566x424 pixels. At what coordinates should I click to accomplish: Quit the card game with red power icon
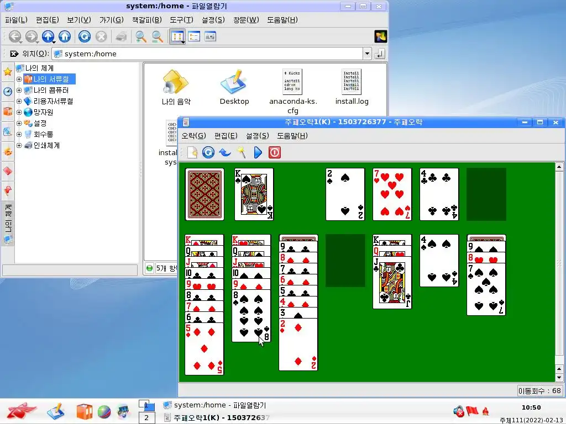274,152
